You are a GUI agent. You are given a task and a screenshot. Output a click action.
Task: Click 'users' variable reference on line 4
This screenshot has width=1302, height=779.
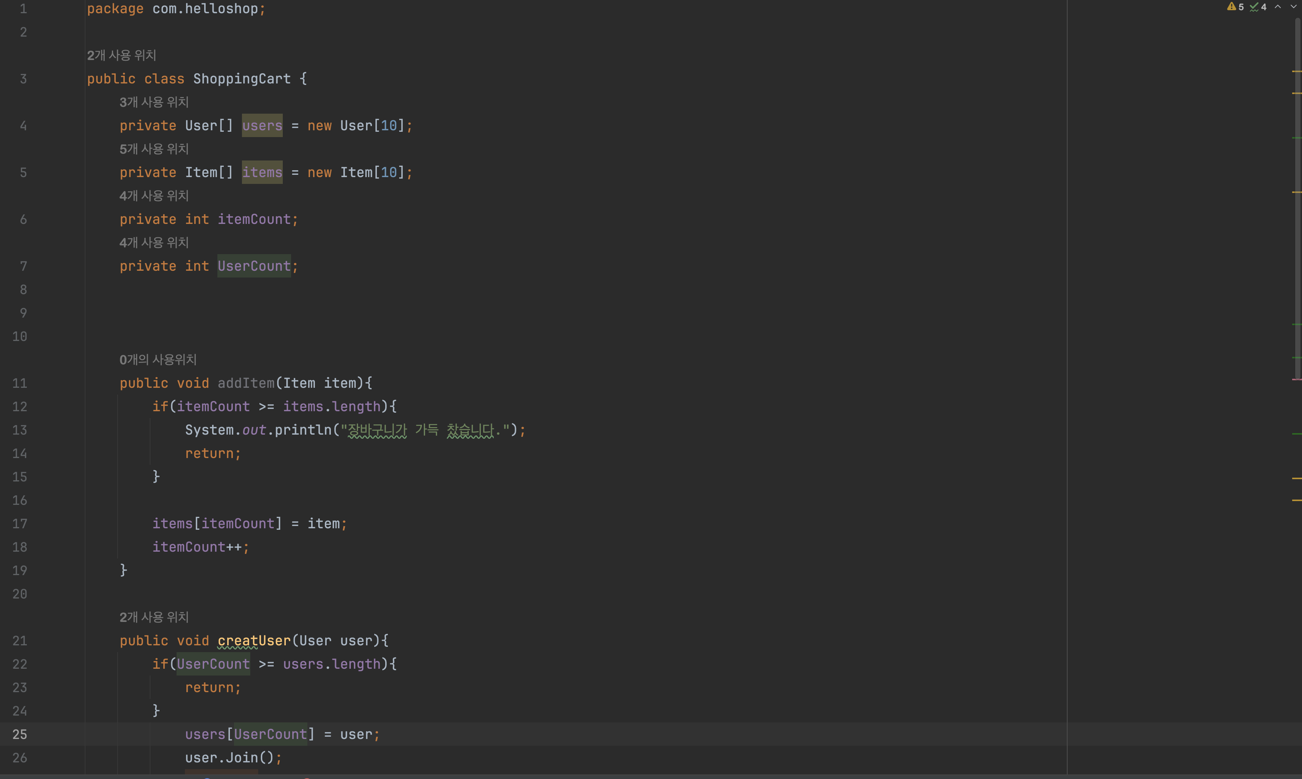(262, 125)
